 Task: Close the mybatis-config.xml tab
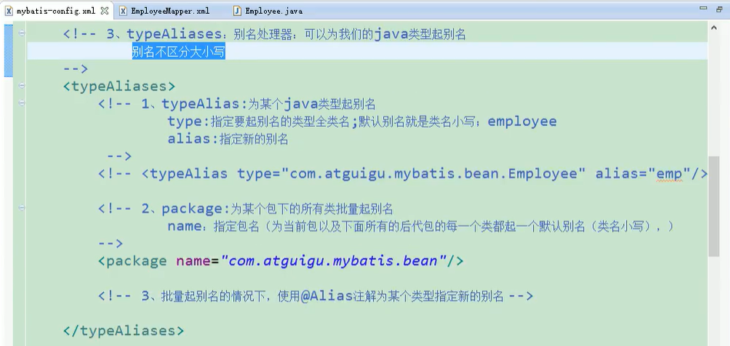(x=105, y=10)
